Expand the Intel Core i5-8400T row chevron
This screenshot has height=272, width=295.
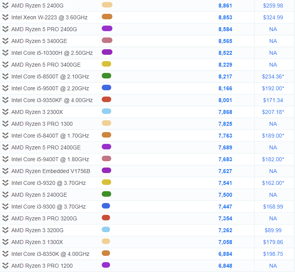tap(5, 136)
